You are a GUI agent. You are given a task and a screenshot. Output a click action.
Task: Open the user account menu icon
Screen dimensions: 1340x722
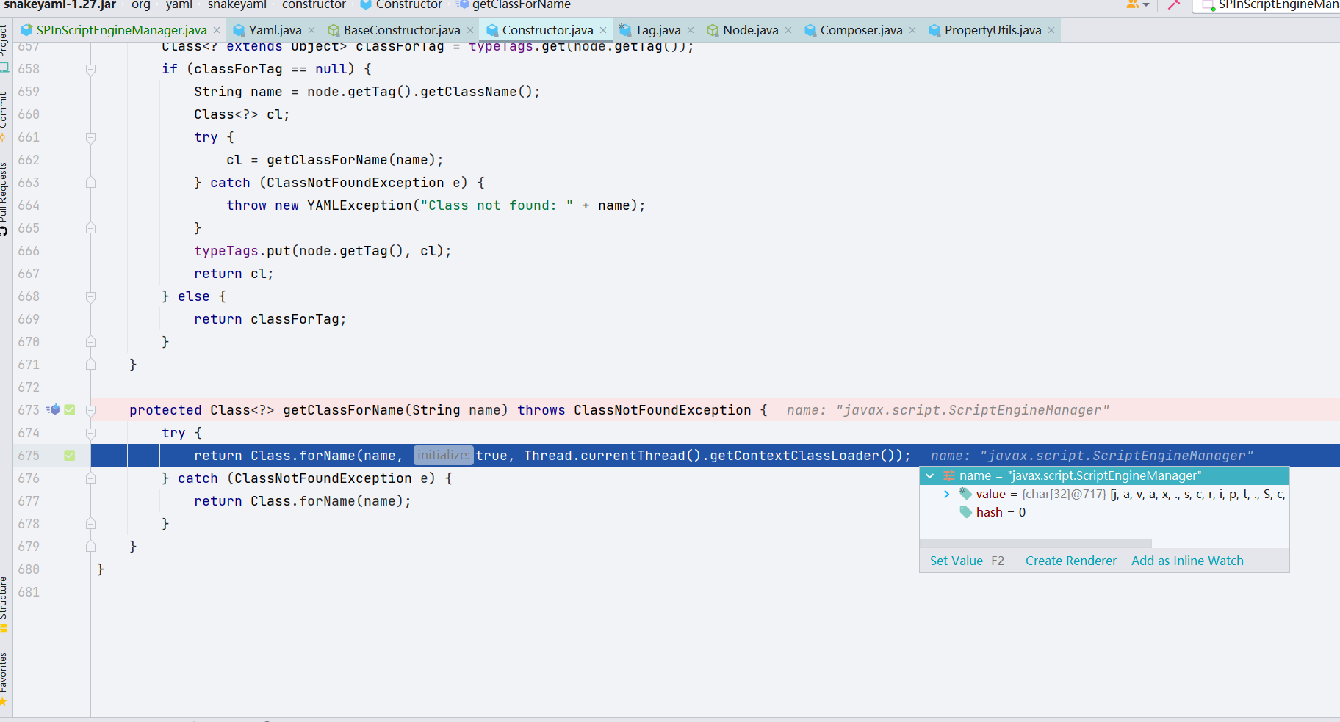coord(1134,4)
